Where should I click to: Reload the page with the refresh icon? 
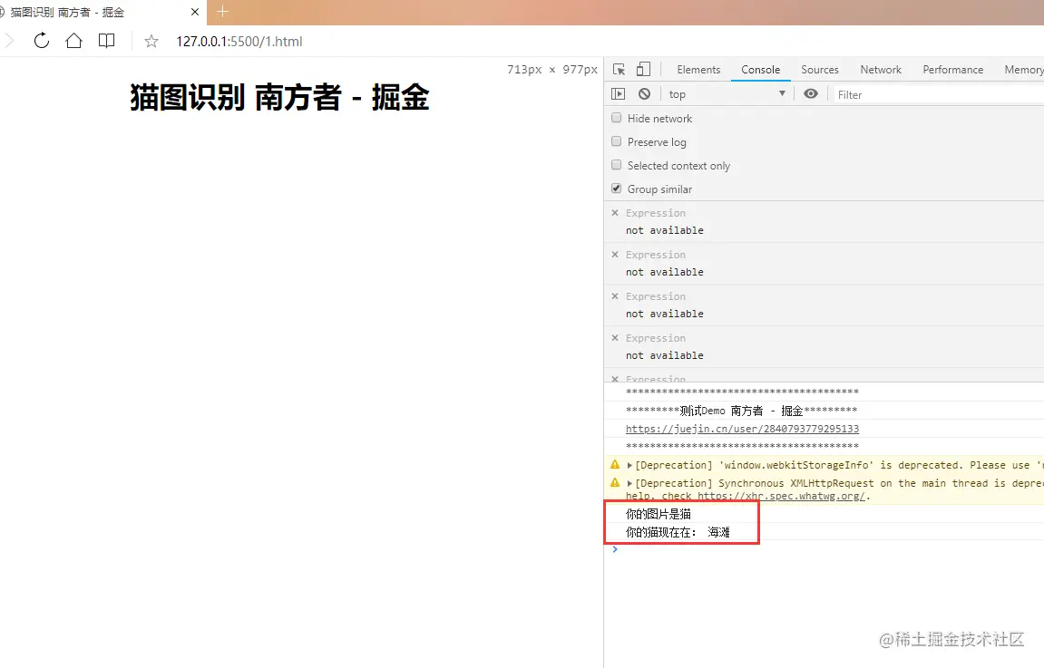tap(42, 41)
